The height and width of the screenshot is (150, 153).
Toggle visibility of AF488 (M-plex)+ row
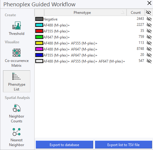point(149,25)
